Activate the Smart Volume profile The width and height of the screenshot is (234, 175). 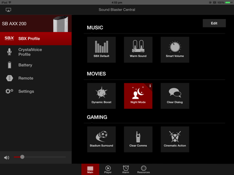point(175,50)
